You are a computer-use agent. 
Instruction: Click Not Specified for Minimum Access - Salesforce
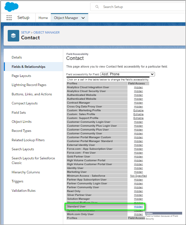coord(138,176)
